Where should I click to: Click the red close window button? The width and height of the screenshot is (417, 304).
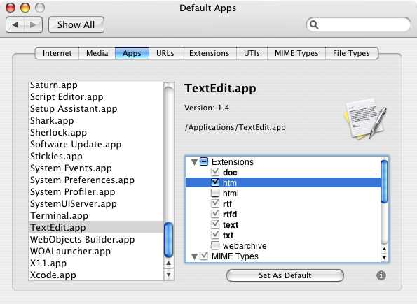click(11, 8)
